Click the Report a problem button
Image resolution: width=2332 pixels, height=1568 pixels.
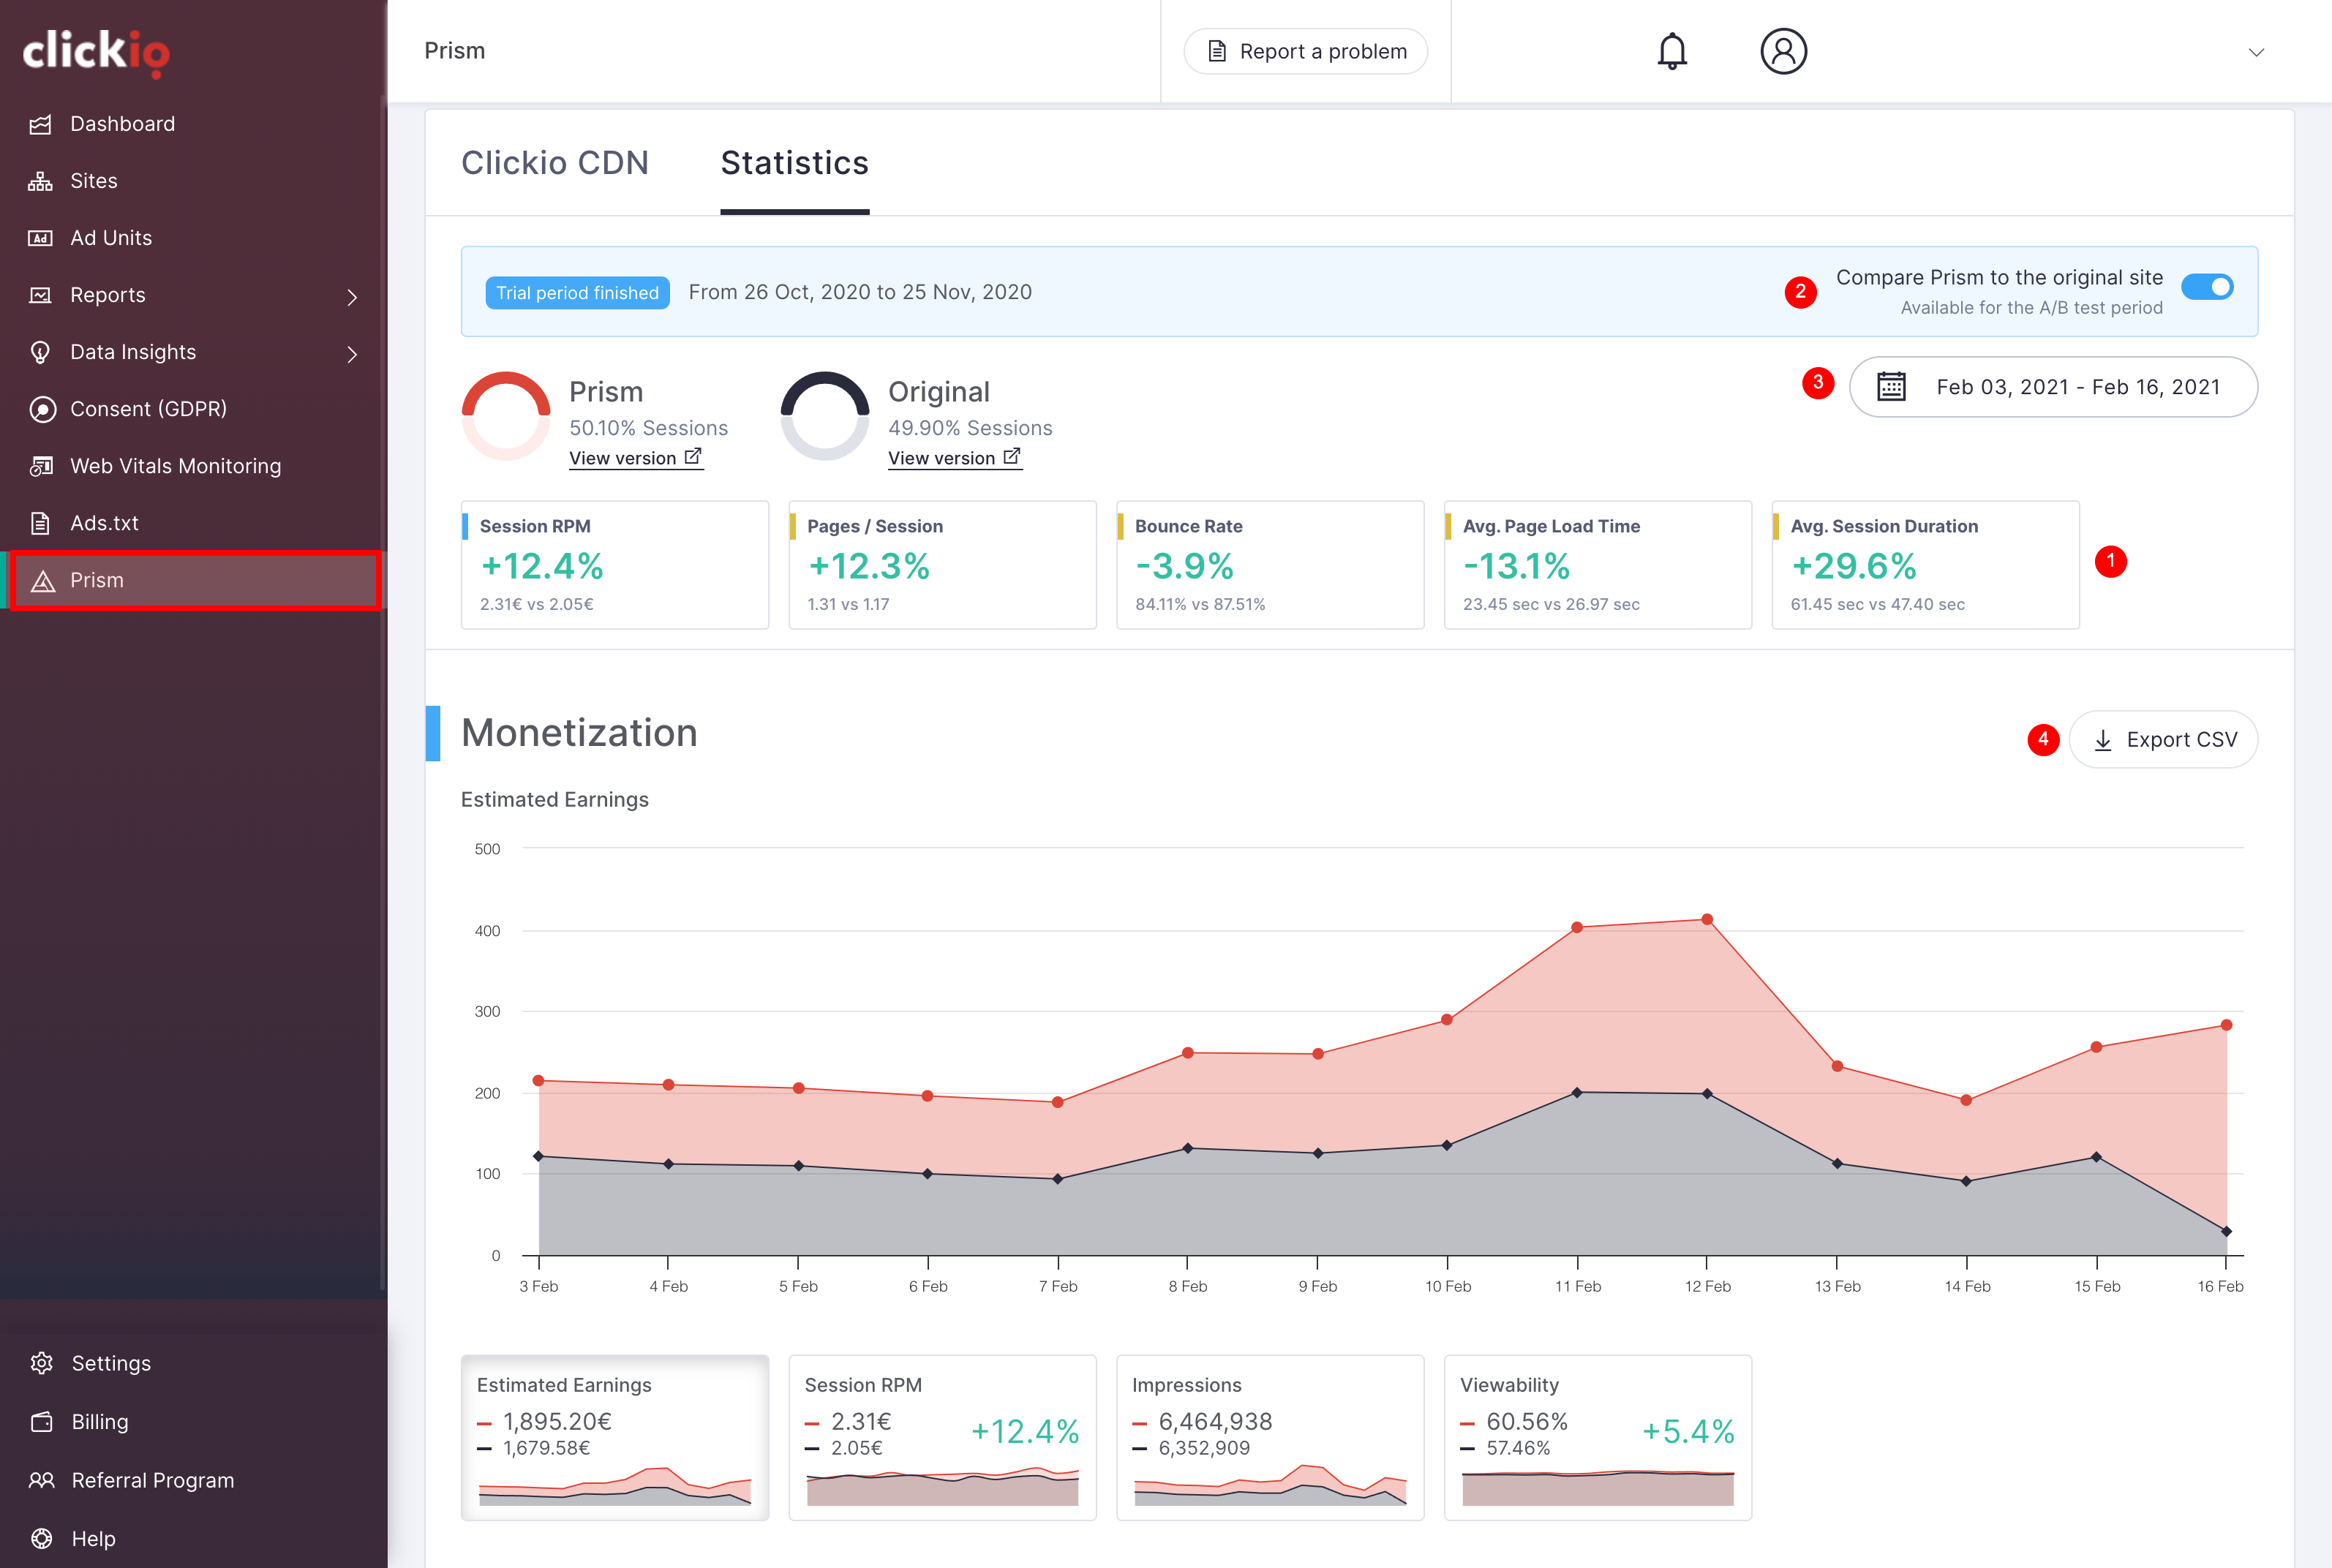point(1305,51)
